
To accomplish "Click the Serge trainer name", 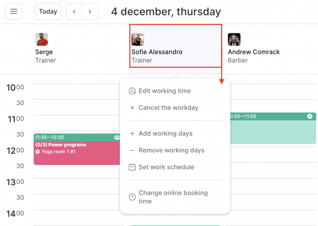I will coord(44,52).
